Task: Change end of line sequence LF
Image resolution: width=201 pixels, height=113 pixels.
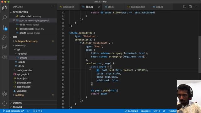Action: point(164,111)
